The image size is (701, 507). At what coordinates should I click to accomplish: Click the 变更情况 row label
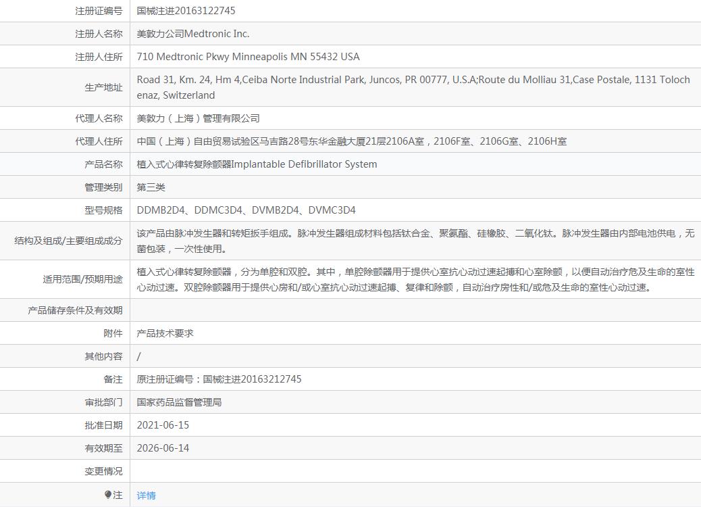pyautogui.click(x=103, y=471)
